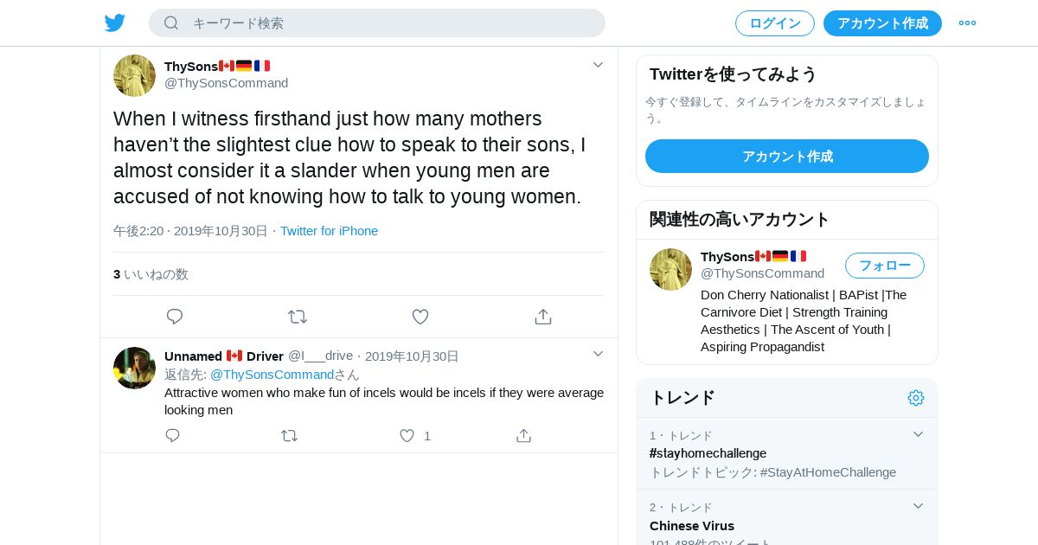
Task: Follow ThySons with the フォロー button
Action: coord(884,266)
